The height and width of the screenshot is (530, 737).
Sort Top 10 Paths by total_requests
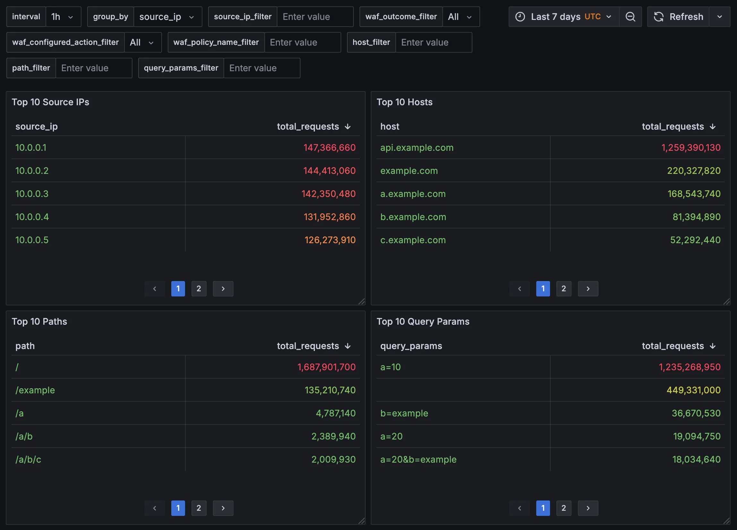coord(314,346)
